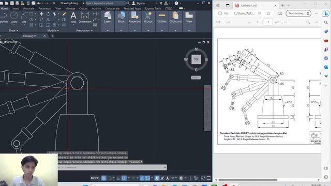Open the Manage ribbon tab
Viewport: 331px width, 186px height.
70,8
